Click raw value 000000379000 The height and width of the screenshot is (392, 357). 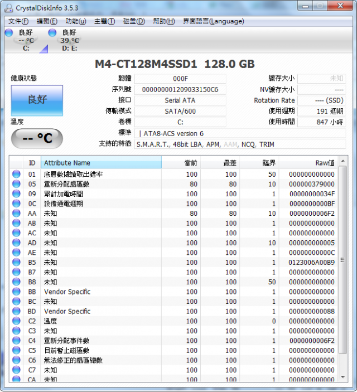click(x=312, y=184)
